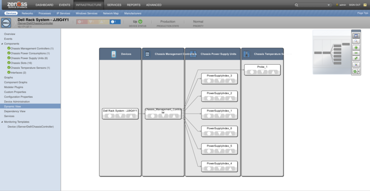
Task: Click into the global search field
Action: click(x=313, y=5)
